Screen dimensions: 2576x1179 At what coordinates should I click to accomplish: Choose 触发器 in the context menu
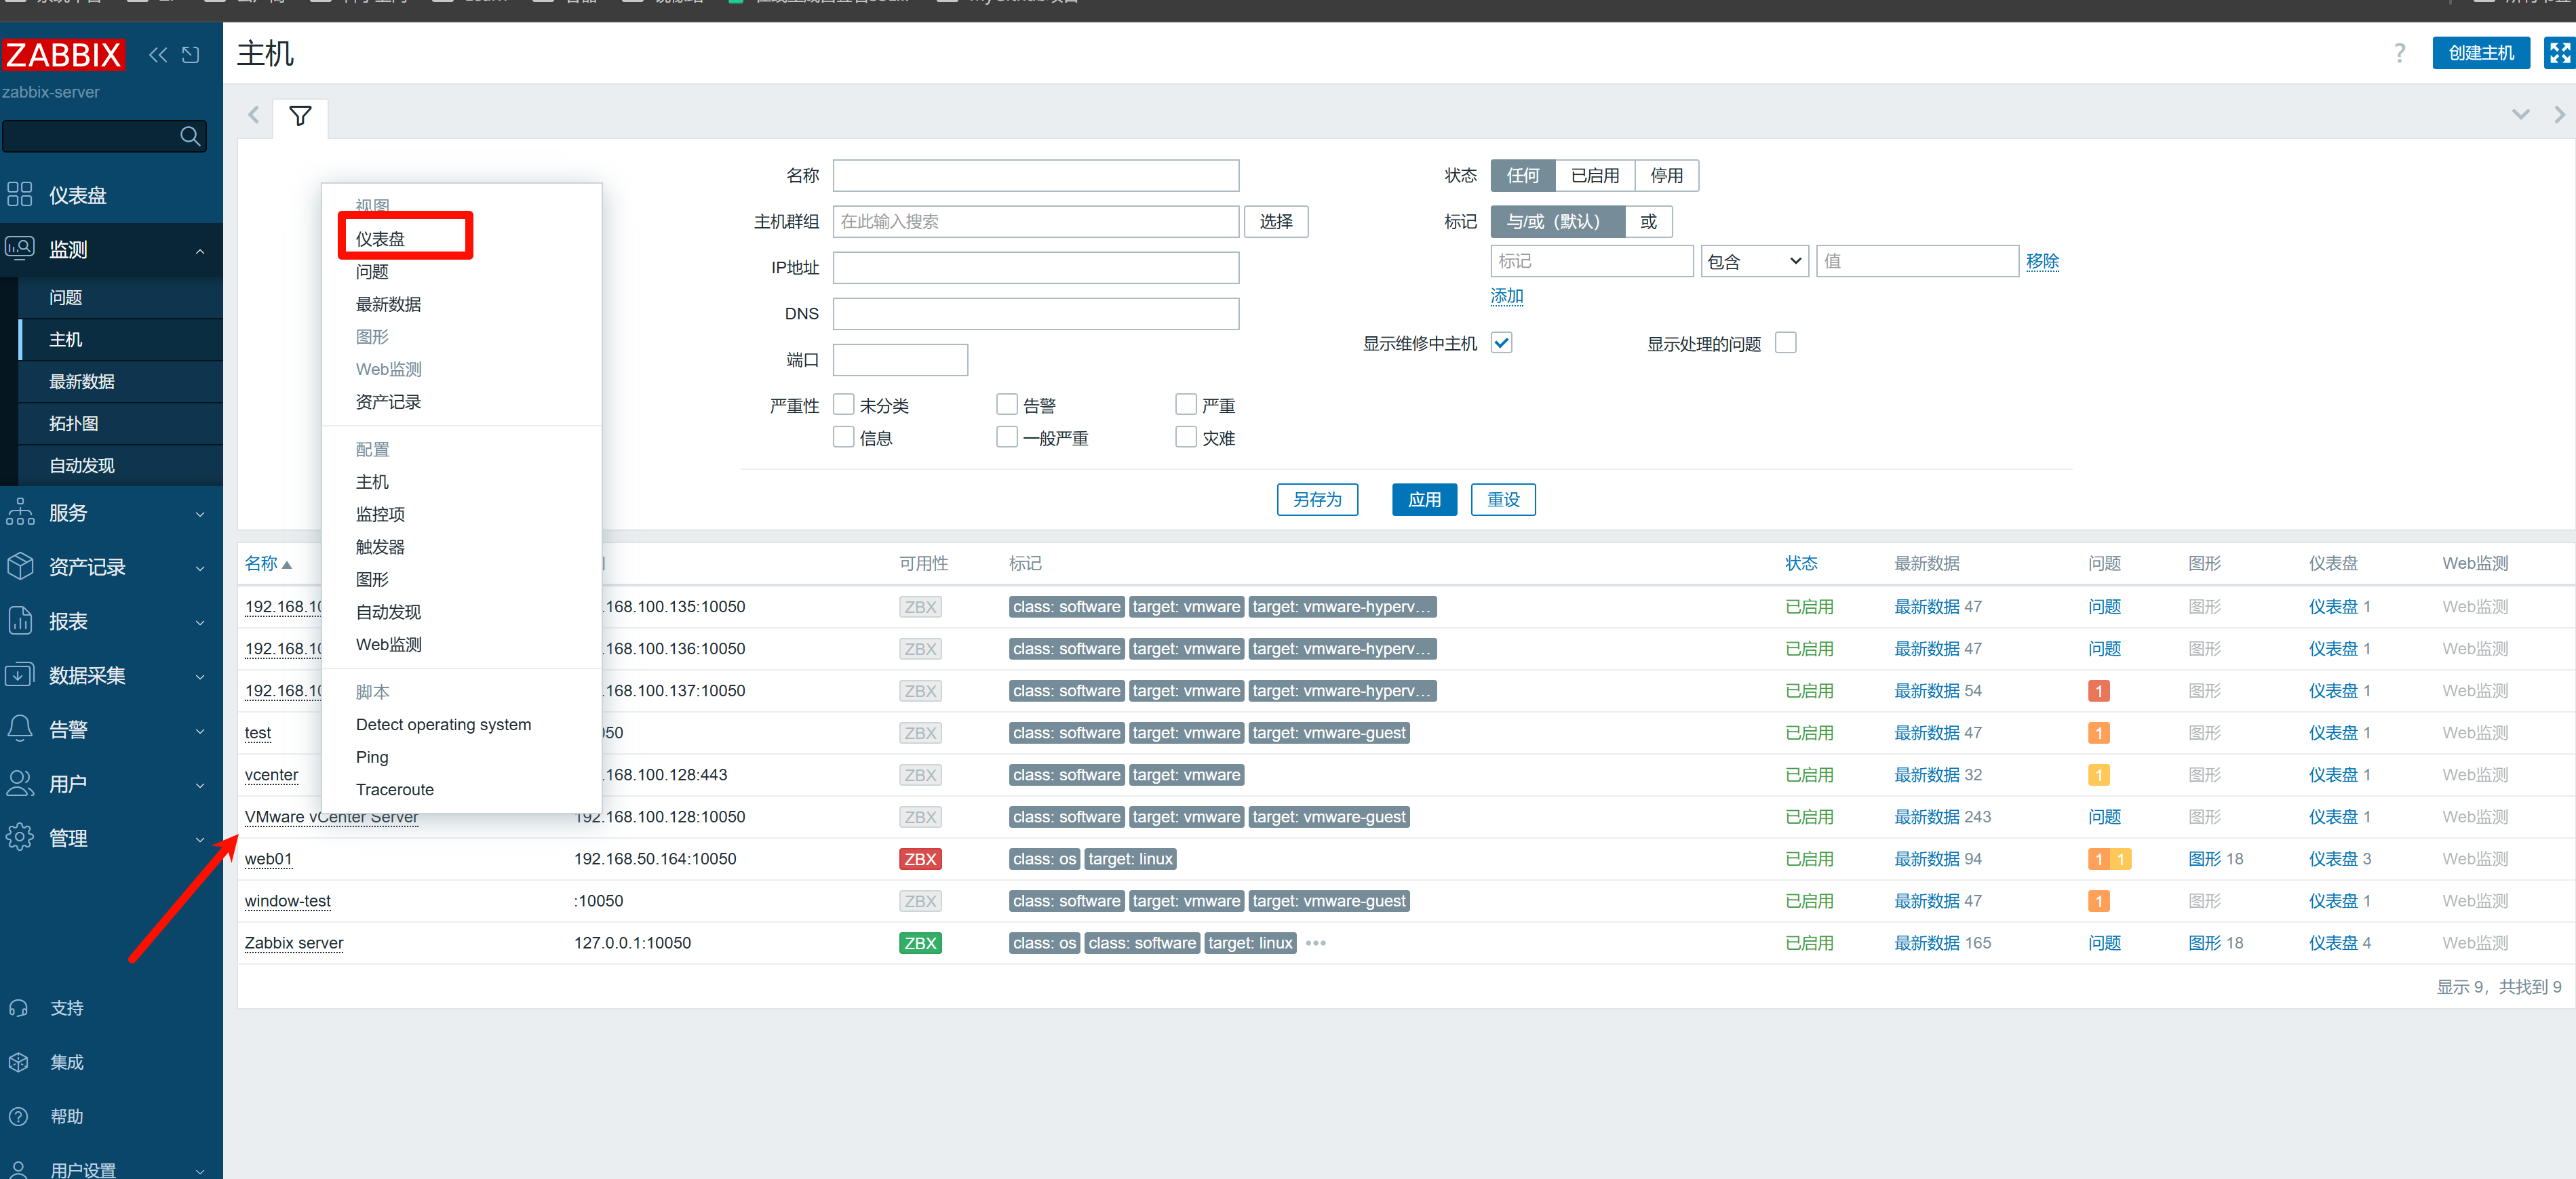pos(380,547)
